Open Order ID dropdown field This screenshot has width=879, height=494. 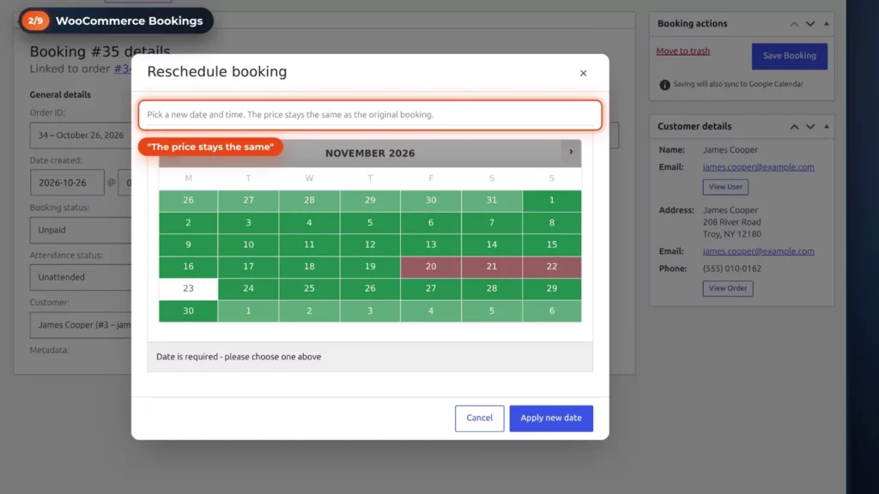[80, 136]
